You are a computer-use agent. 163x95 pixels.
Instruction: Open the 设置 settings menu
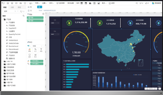[44, 3]
